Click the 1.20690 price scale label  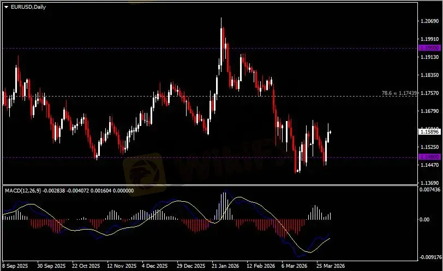point(428,21)
